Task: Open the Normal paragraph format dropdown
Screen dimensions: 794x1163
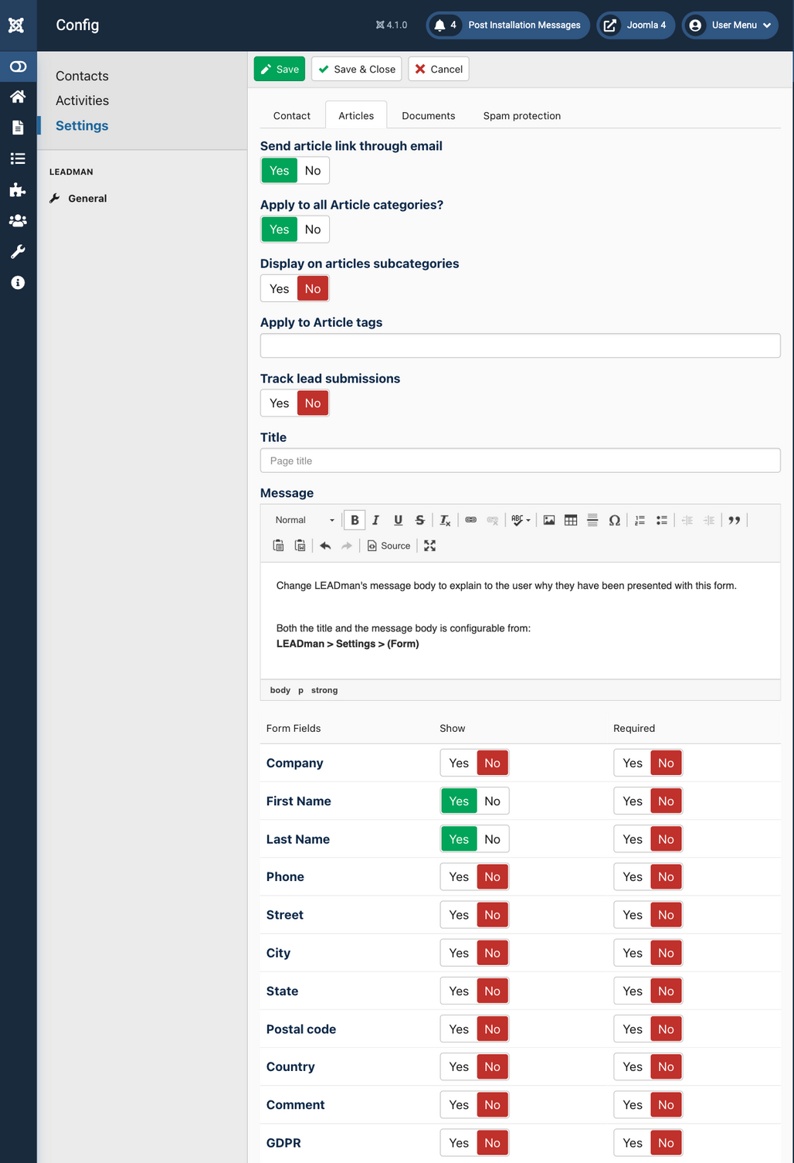Action: click(305, 520)
